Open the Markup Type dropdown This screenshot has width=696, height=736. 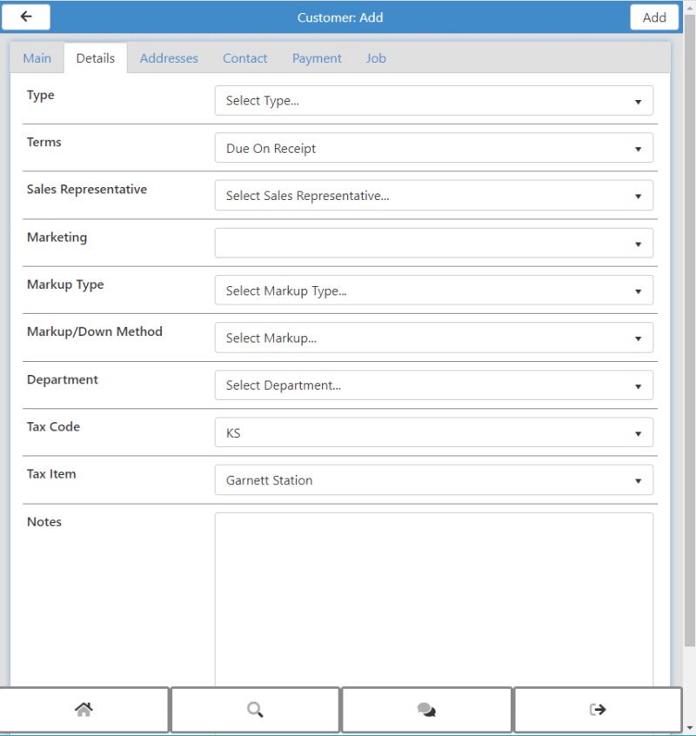click(434, 290)
